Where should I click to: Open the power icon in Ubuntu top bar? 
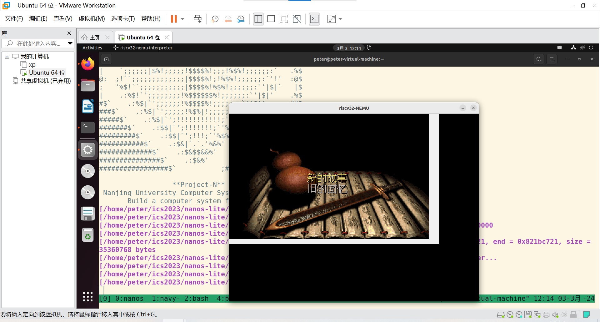(591, 48)
